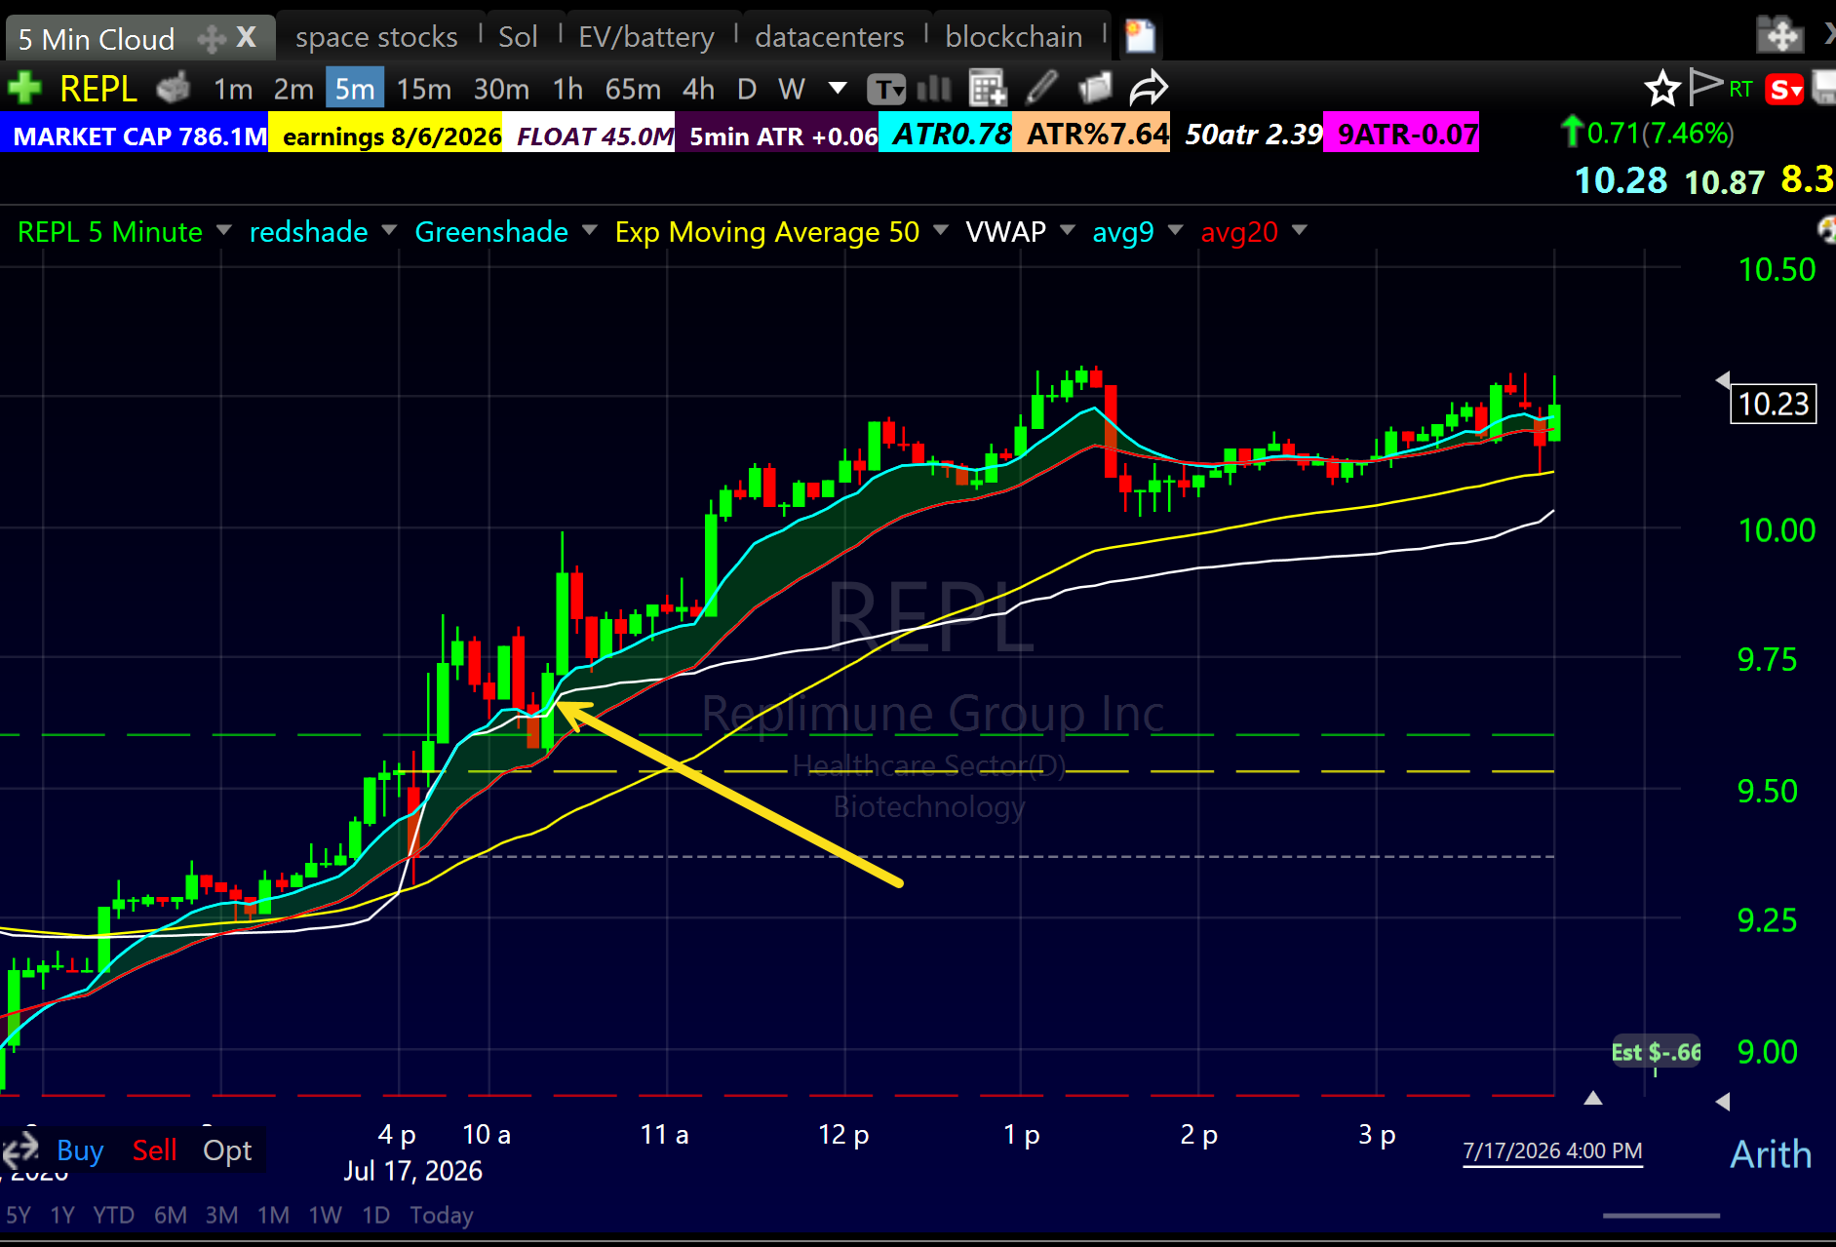1836x1247 pixels.
Task: Open the add indicator calculator-plus icon
Action: [988, 89]
